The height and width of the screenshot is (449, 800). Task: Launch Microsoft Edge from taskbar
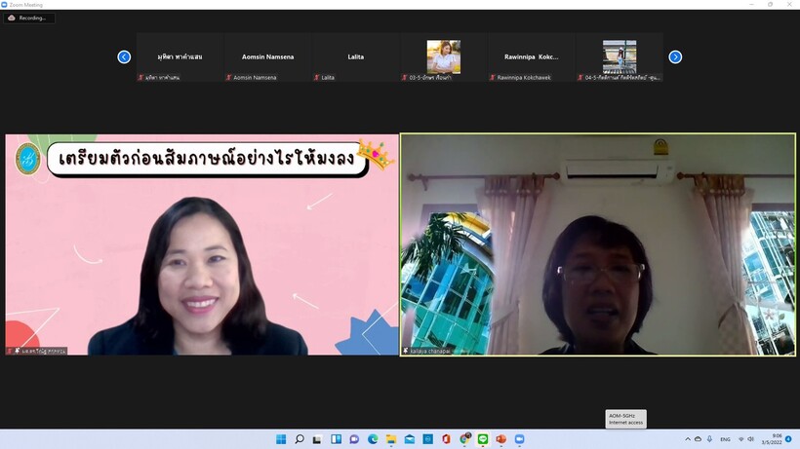(373, 439)
